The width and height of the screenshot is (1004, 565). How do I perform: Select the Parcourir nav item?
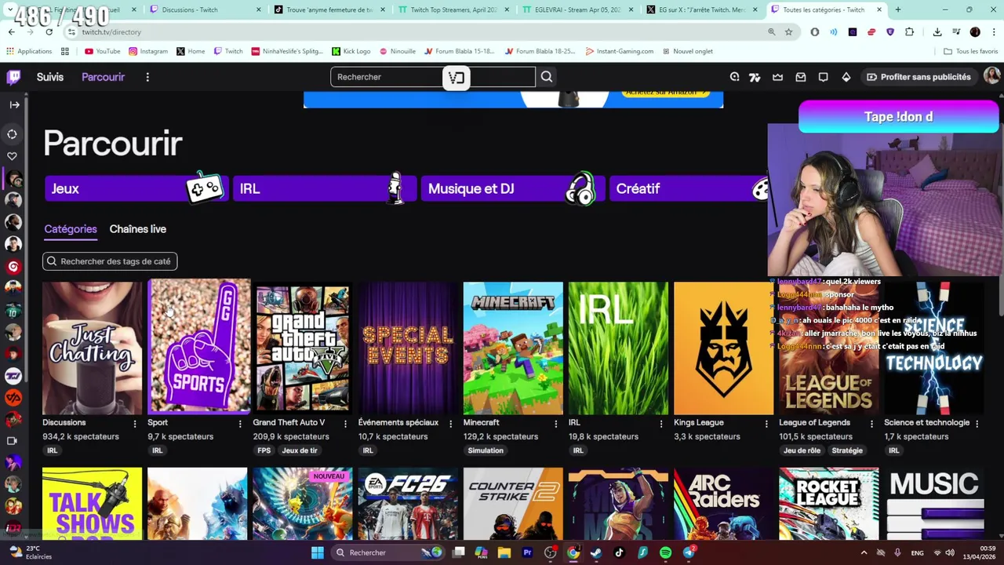pos(103,77)
